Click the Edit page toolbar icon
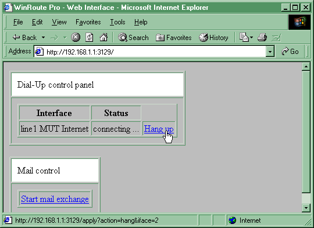 pyautogui.click(x=277, y=37)
